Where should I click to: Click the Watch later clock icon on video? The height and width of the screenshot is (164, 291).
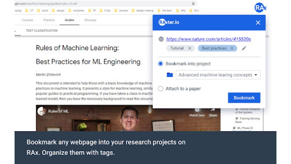197,110
